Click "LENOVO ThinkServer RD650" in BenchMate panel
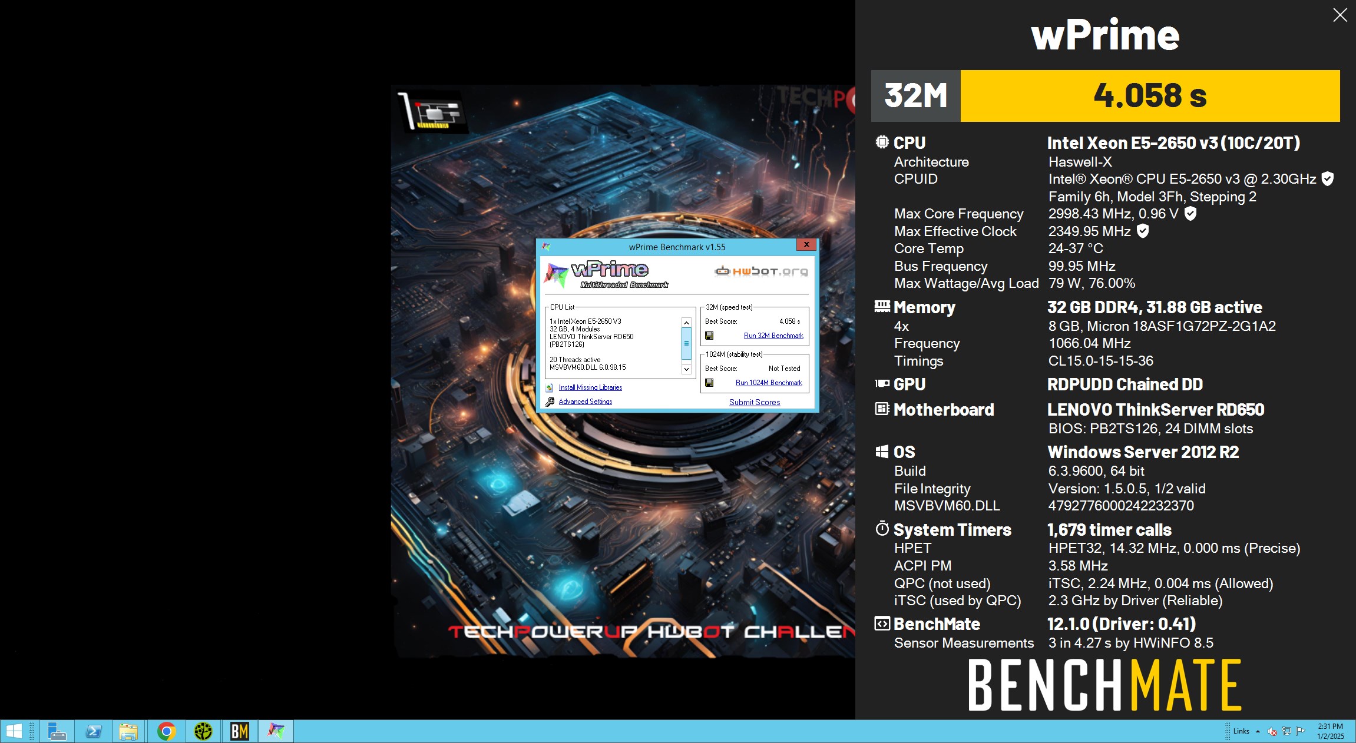The height and width of the screenshot is (743, 1356). 1156,410
